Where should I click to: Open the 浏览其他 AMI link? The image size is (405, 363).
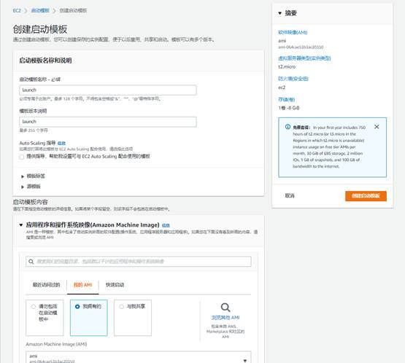point(225,318)
